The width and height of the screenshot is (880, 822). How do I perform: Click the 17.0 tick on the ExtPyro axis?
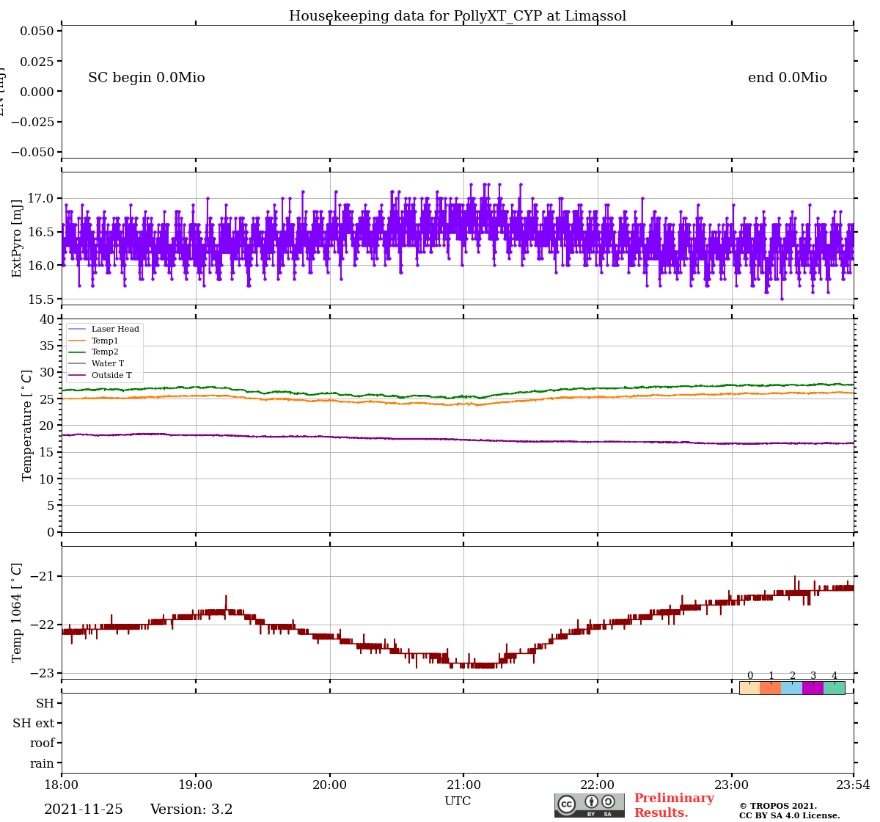pyautogui.click(x=41, y=198)
